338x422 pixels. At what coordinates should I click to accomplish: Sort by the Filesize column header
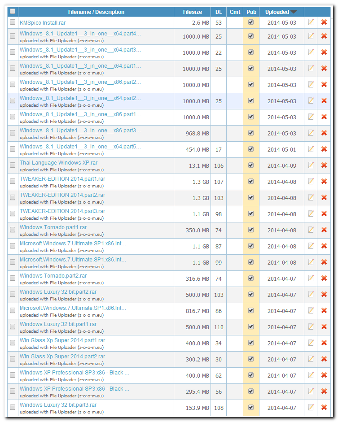[x=192, y=12]
